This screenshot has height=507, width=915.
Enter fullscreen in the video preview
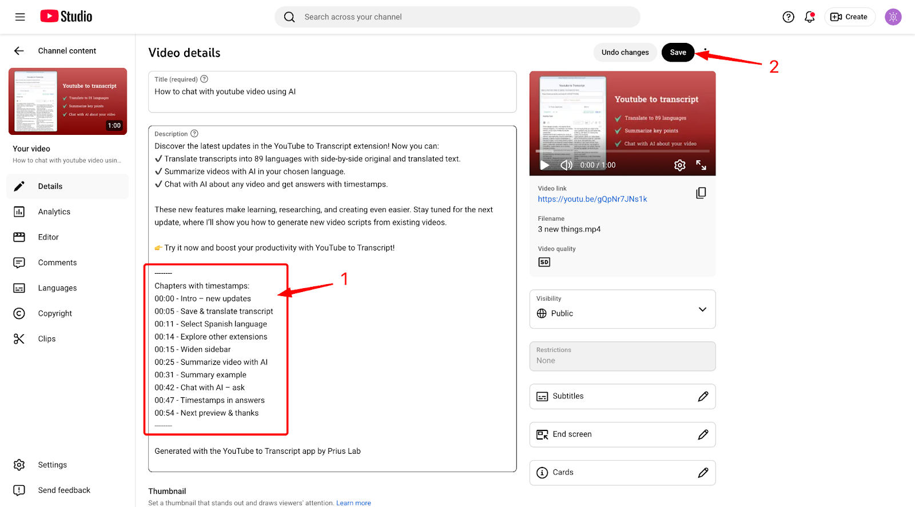tap(701, 165)
